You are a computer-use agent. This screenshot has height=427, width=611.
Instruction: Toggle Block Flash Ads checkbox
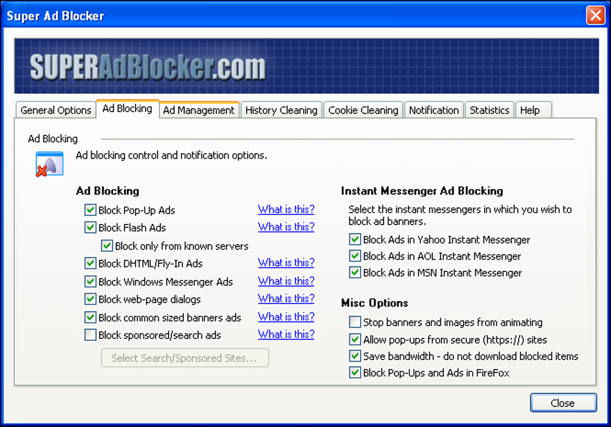(x=90, y=227)
